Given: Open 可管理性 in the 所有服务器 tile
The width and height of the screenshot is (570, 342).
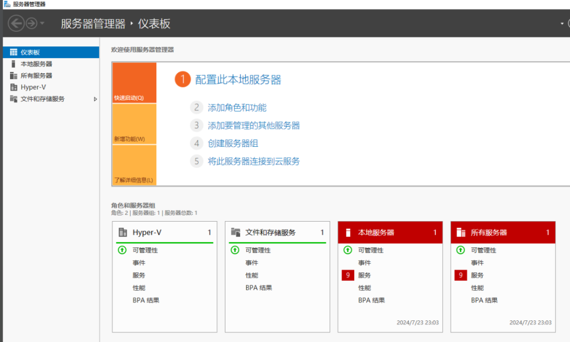Looking at the screenshot, I should click(x=483, y=250).
